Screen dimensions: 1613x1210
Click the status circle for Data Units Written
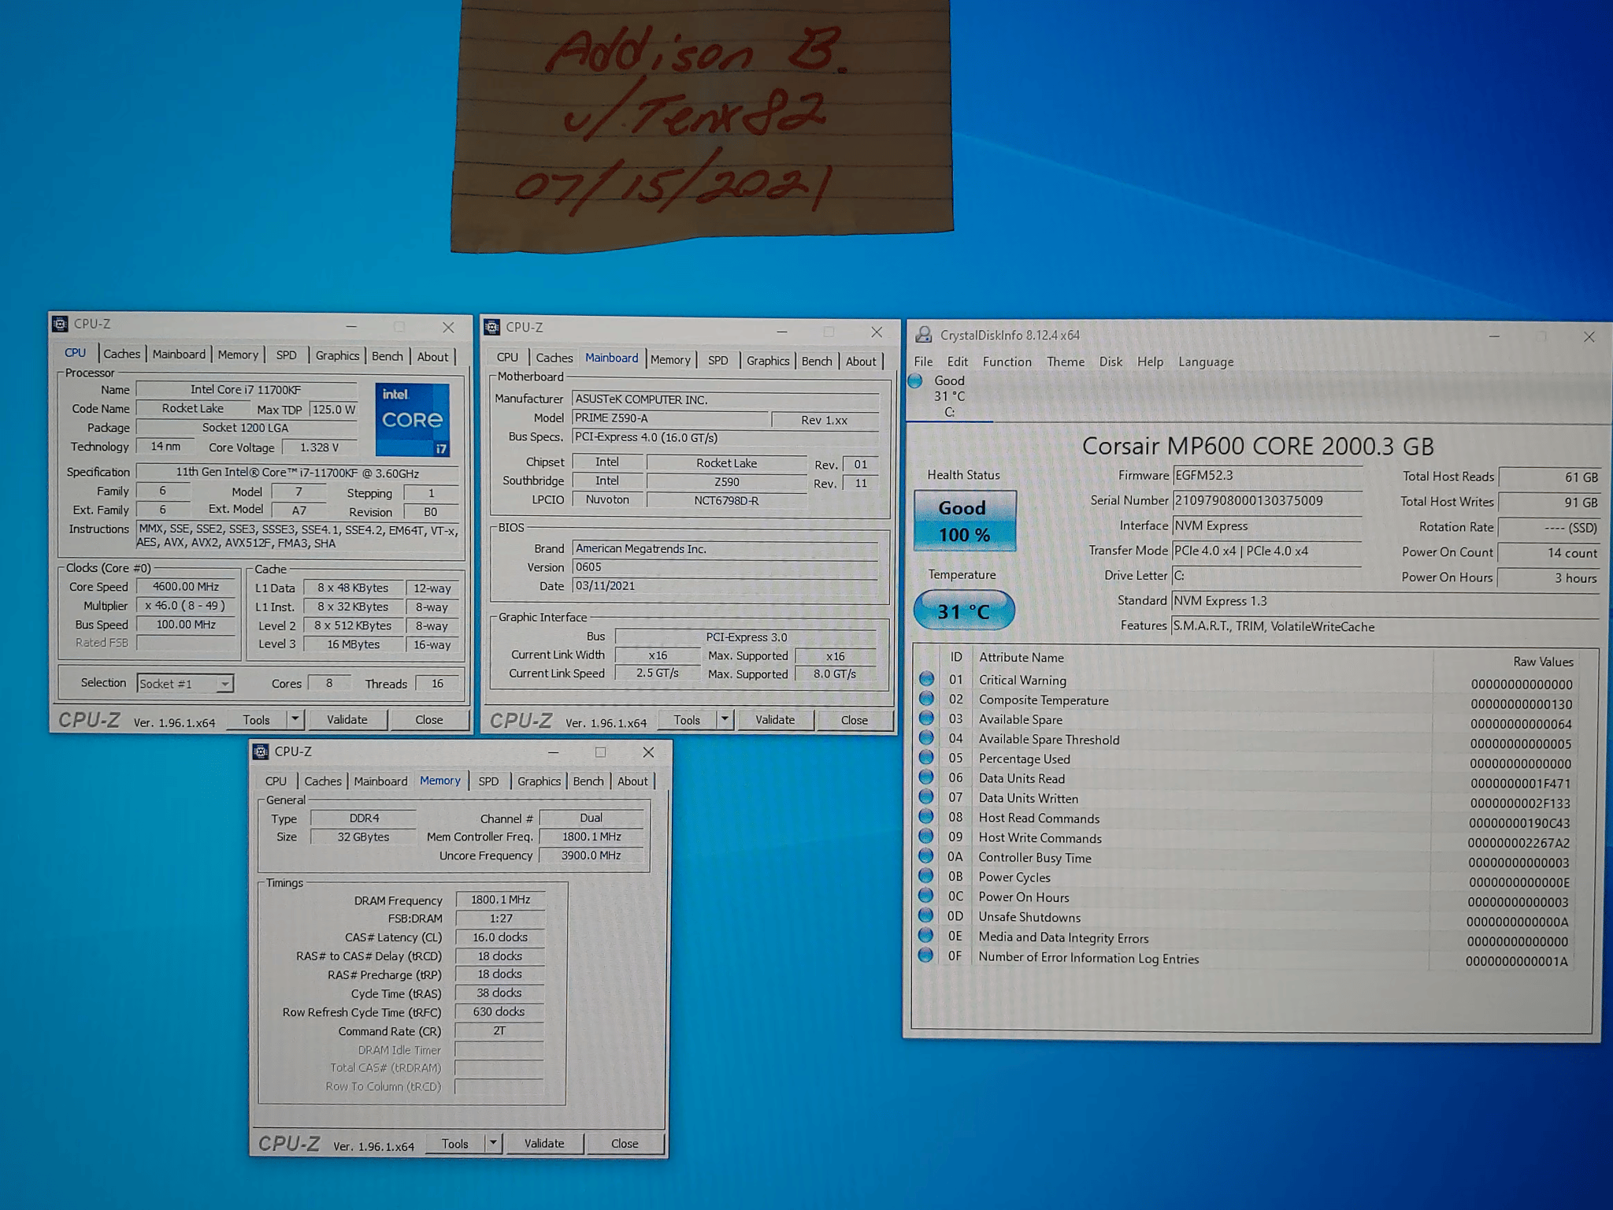(926, 797)
